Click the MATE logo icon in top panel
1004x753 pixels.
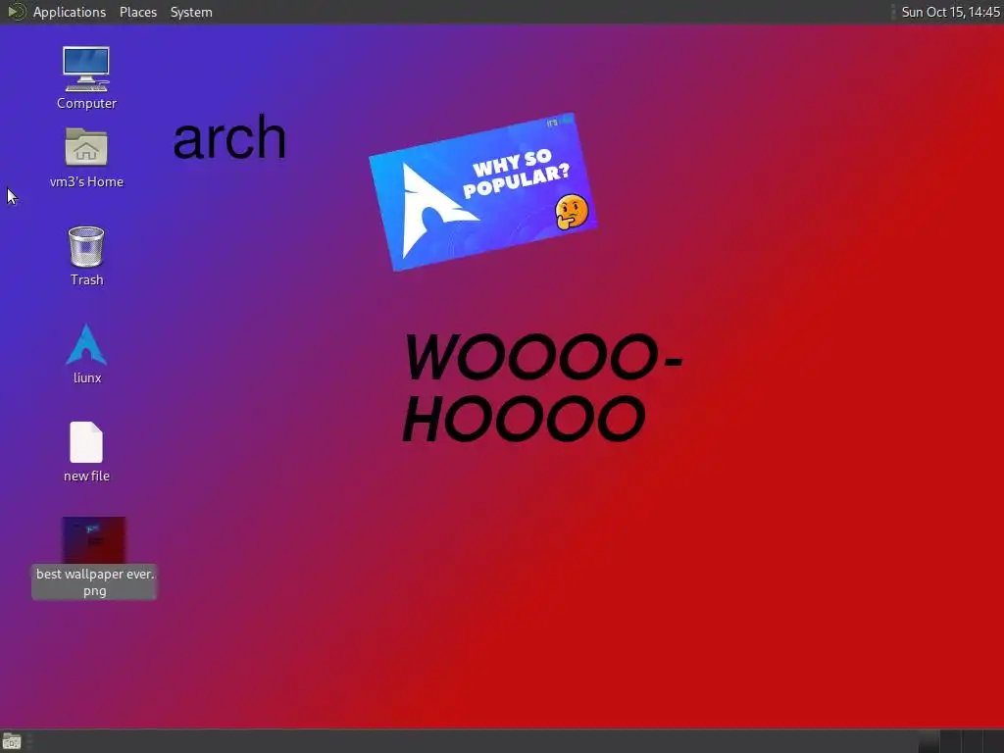16,12
